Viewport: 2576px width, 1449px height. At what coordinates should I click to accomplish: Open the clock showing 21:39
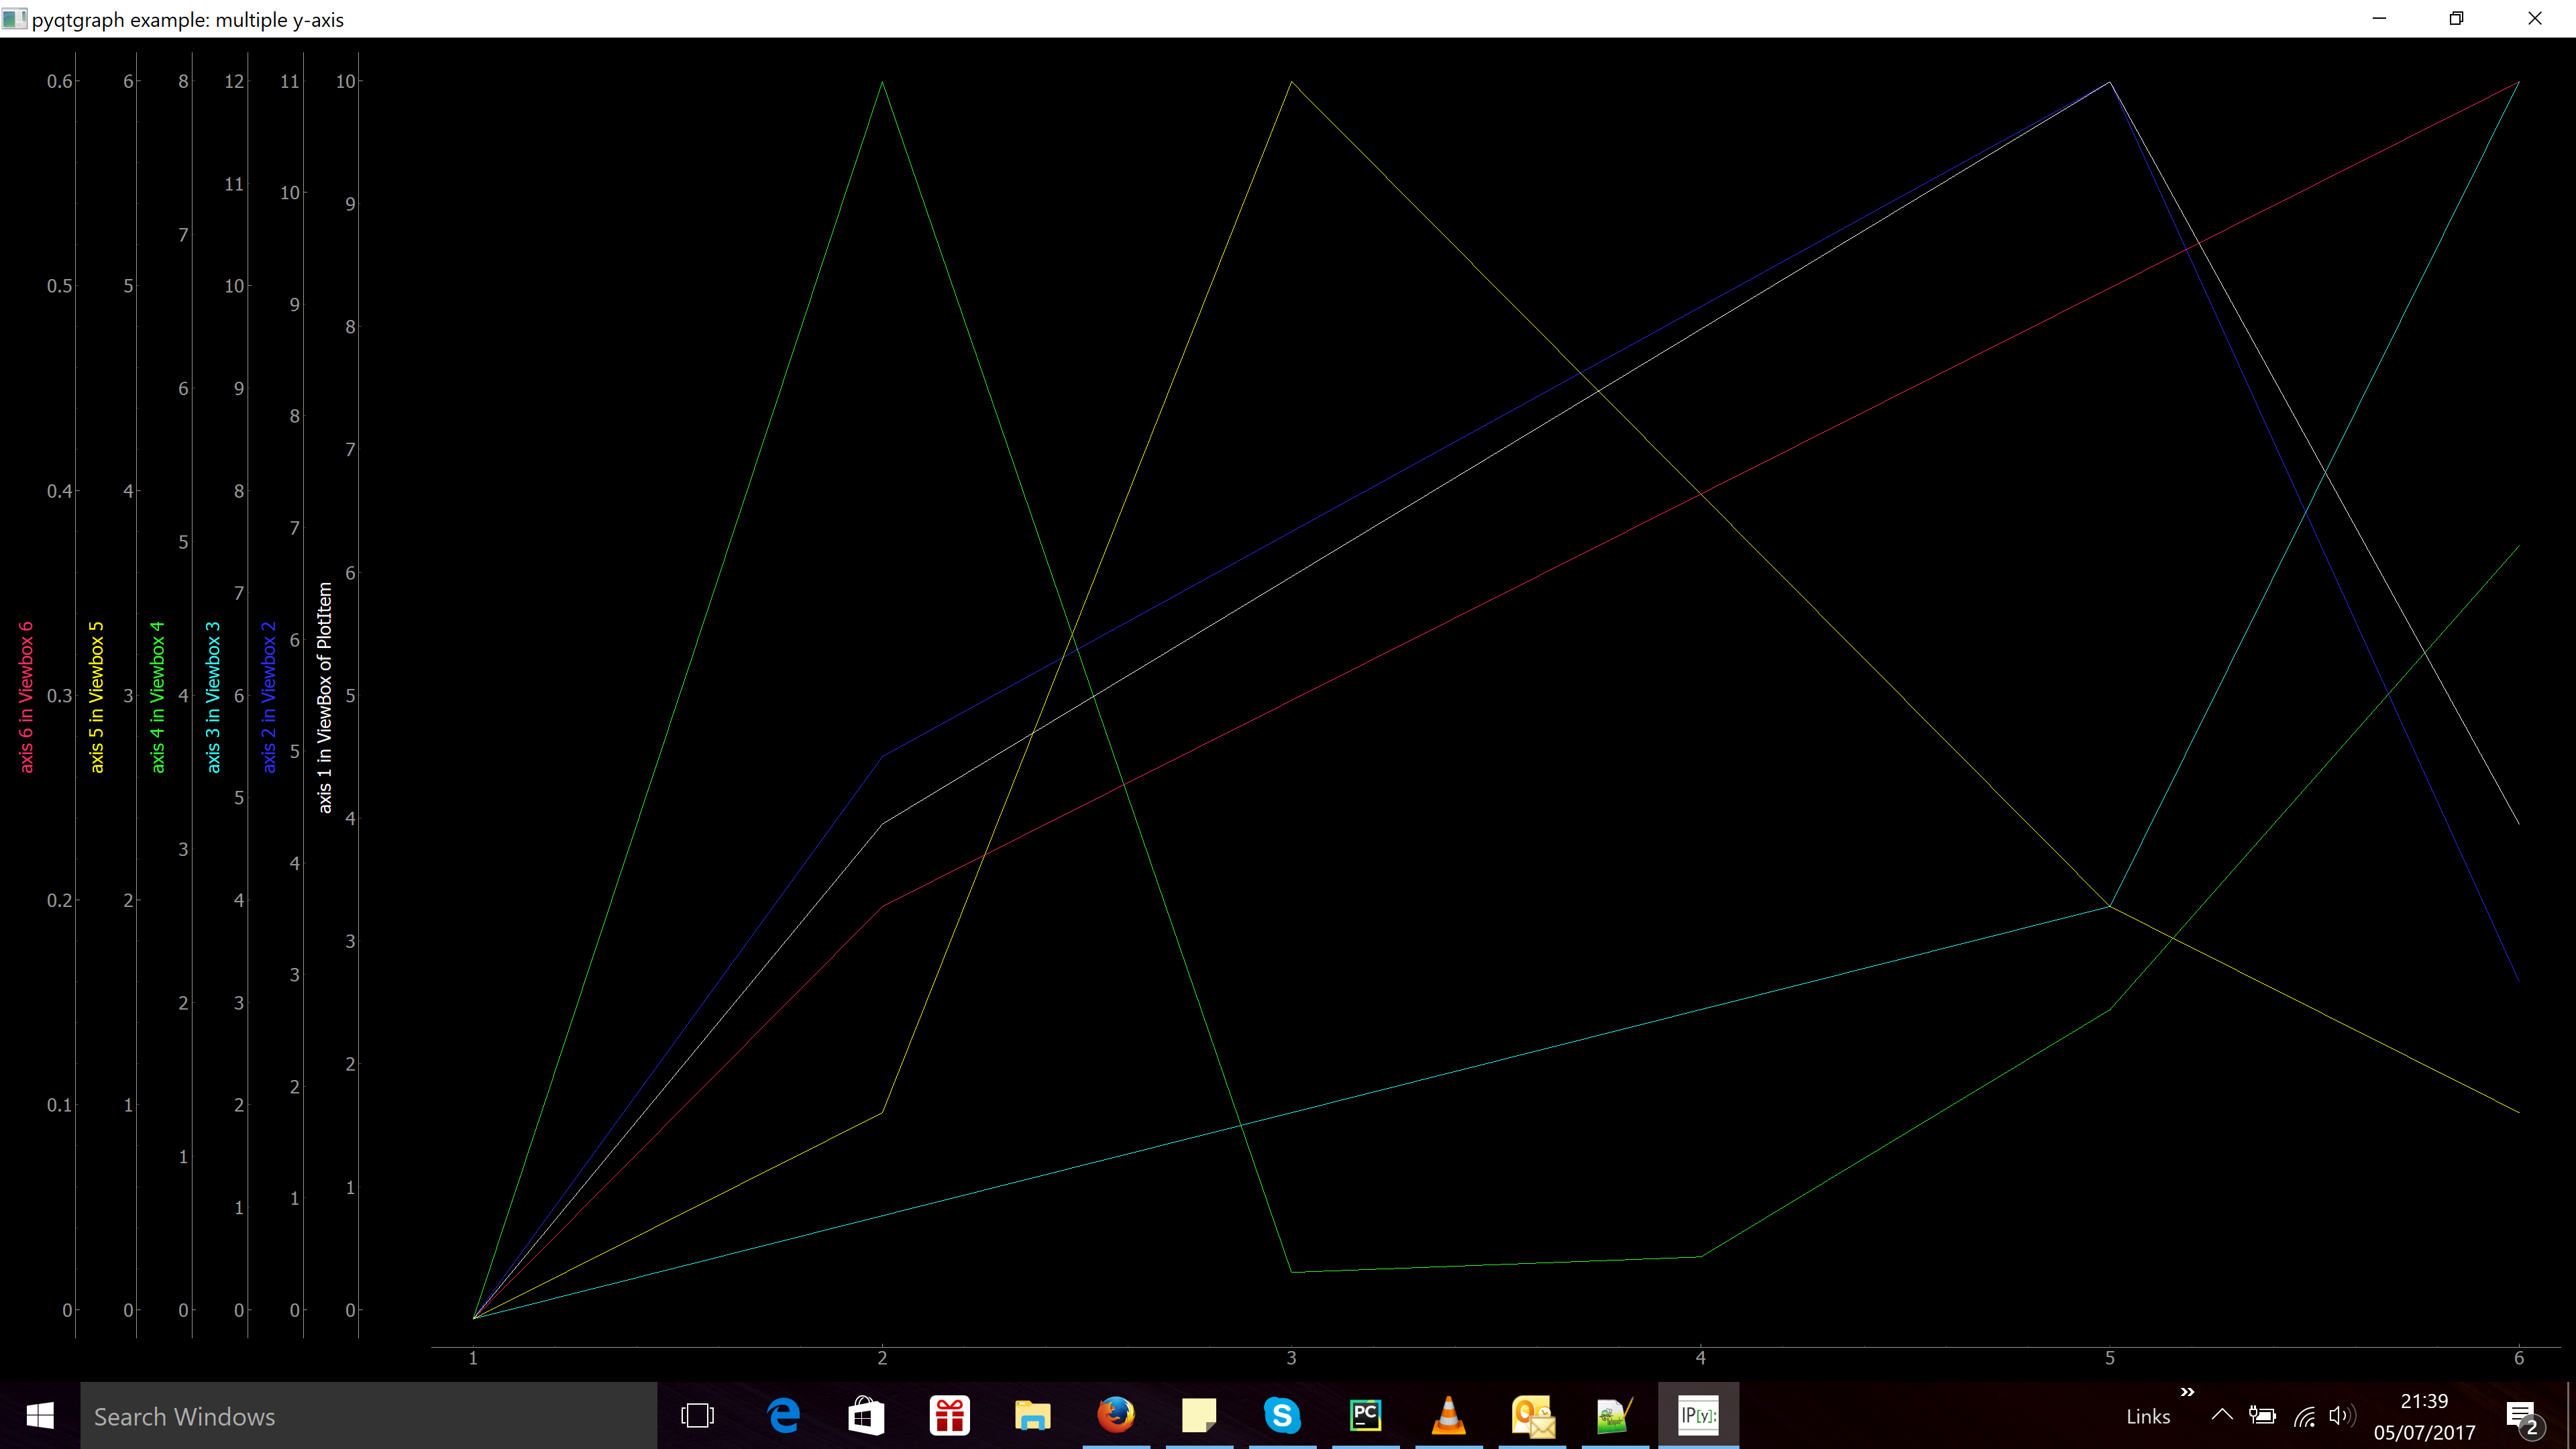tap(2424, 1417)
